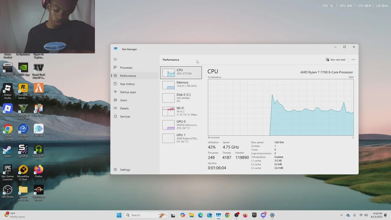This screenshot has width=391, height=220.
Task: Open Settings gear in the taskbar
Action: click(x=272, y=215)
